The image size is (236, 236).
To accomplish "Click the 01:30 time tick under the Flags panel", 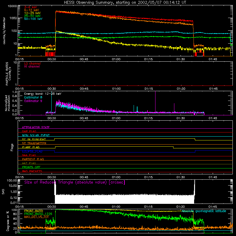I will pyautogui.click(x=181, y=177).
